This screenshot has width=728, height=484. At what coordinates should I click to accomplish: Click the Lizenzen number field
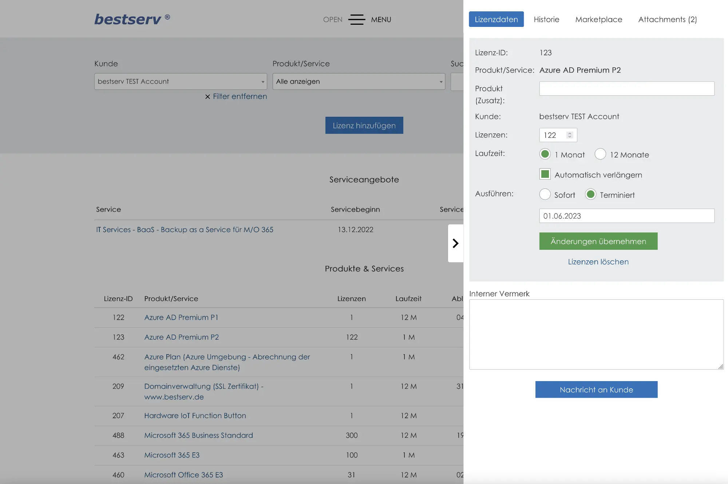pos(558,135)
